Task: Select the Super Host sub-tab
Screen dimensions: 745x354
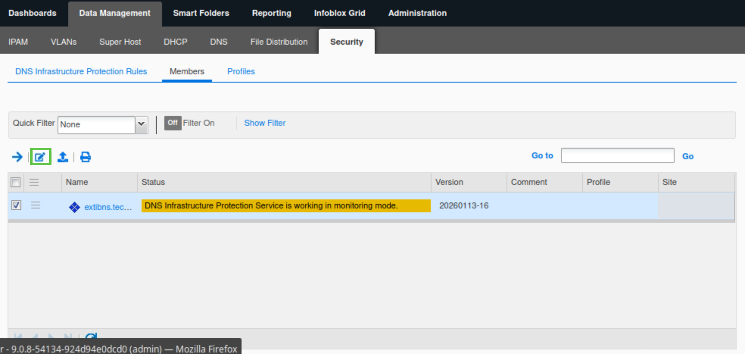Action: point(120,42)
